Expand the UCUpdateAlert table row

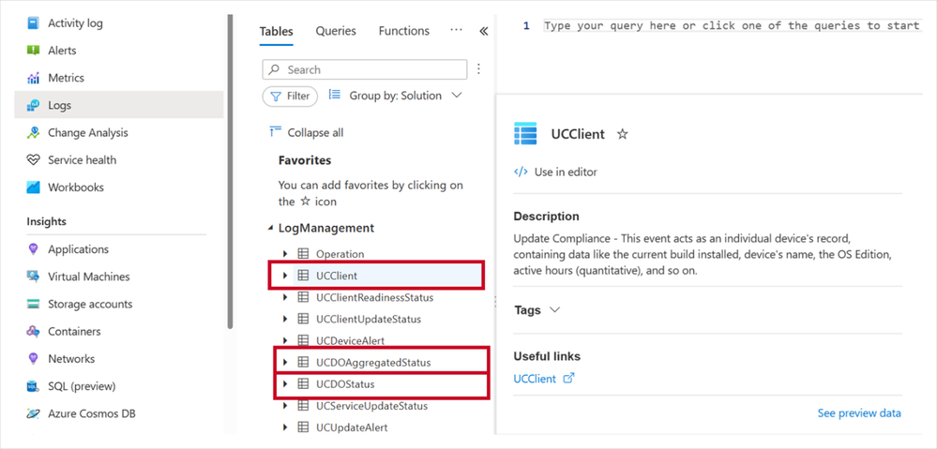point(285,427)
